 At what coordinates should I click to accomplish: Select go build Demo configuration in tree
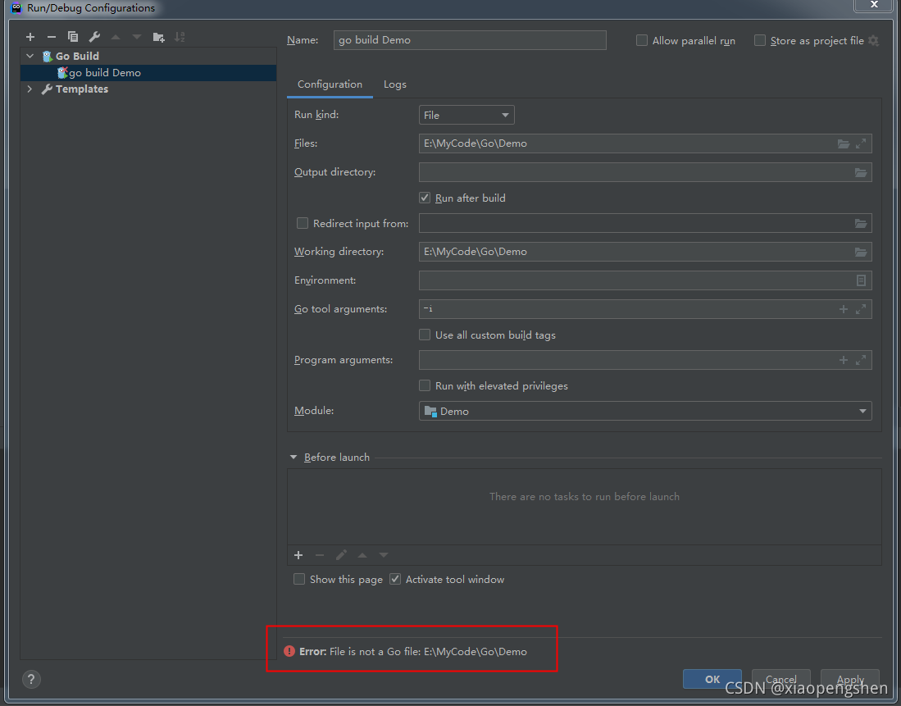(x=148, y=72)
